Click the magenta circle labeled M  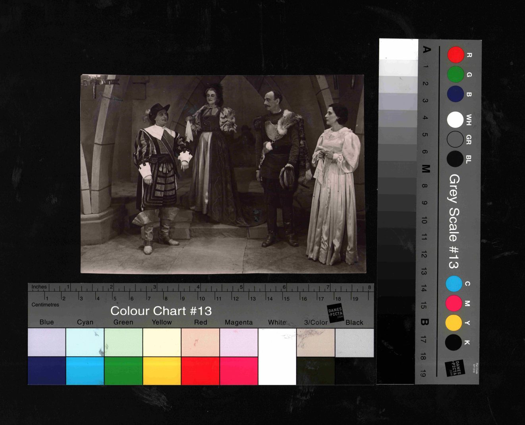pos(454,303)
